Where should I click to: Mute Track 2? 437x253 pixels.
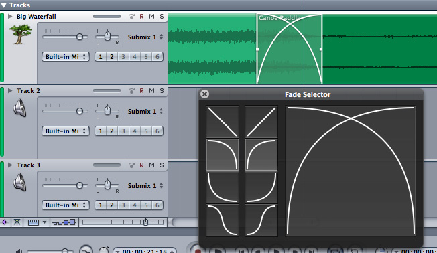tap(151, 91)
